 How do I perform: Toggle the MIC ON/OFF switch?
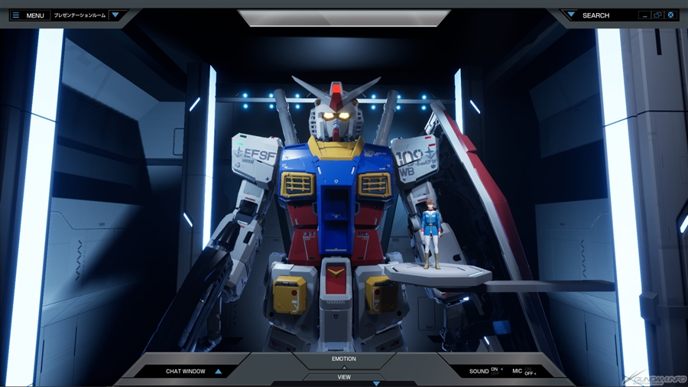(530, 371)
